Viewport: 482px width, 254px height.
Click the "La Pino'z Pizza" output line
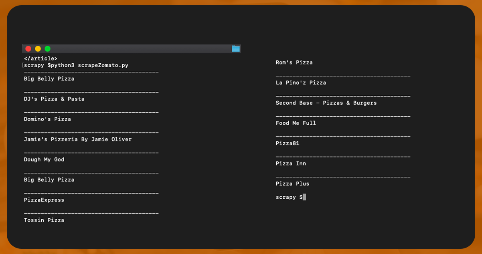coord(301,83)
